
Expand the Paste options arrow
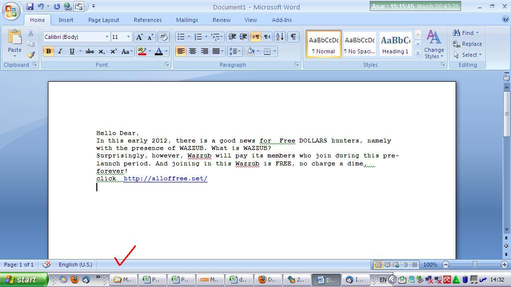[14, 56]
